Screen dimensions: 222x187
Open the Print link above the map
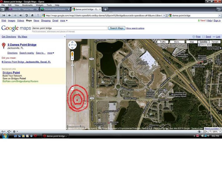(198, 37)
